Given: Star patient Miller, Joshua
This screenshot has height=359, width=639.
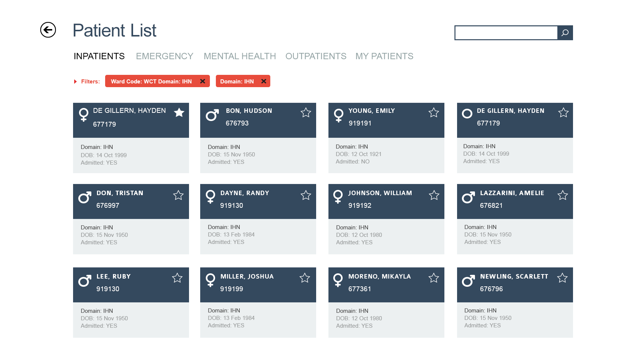Looking at the screenshot, I should 305,278.
